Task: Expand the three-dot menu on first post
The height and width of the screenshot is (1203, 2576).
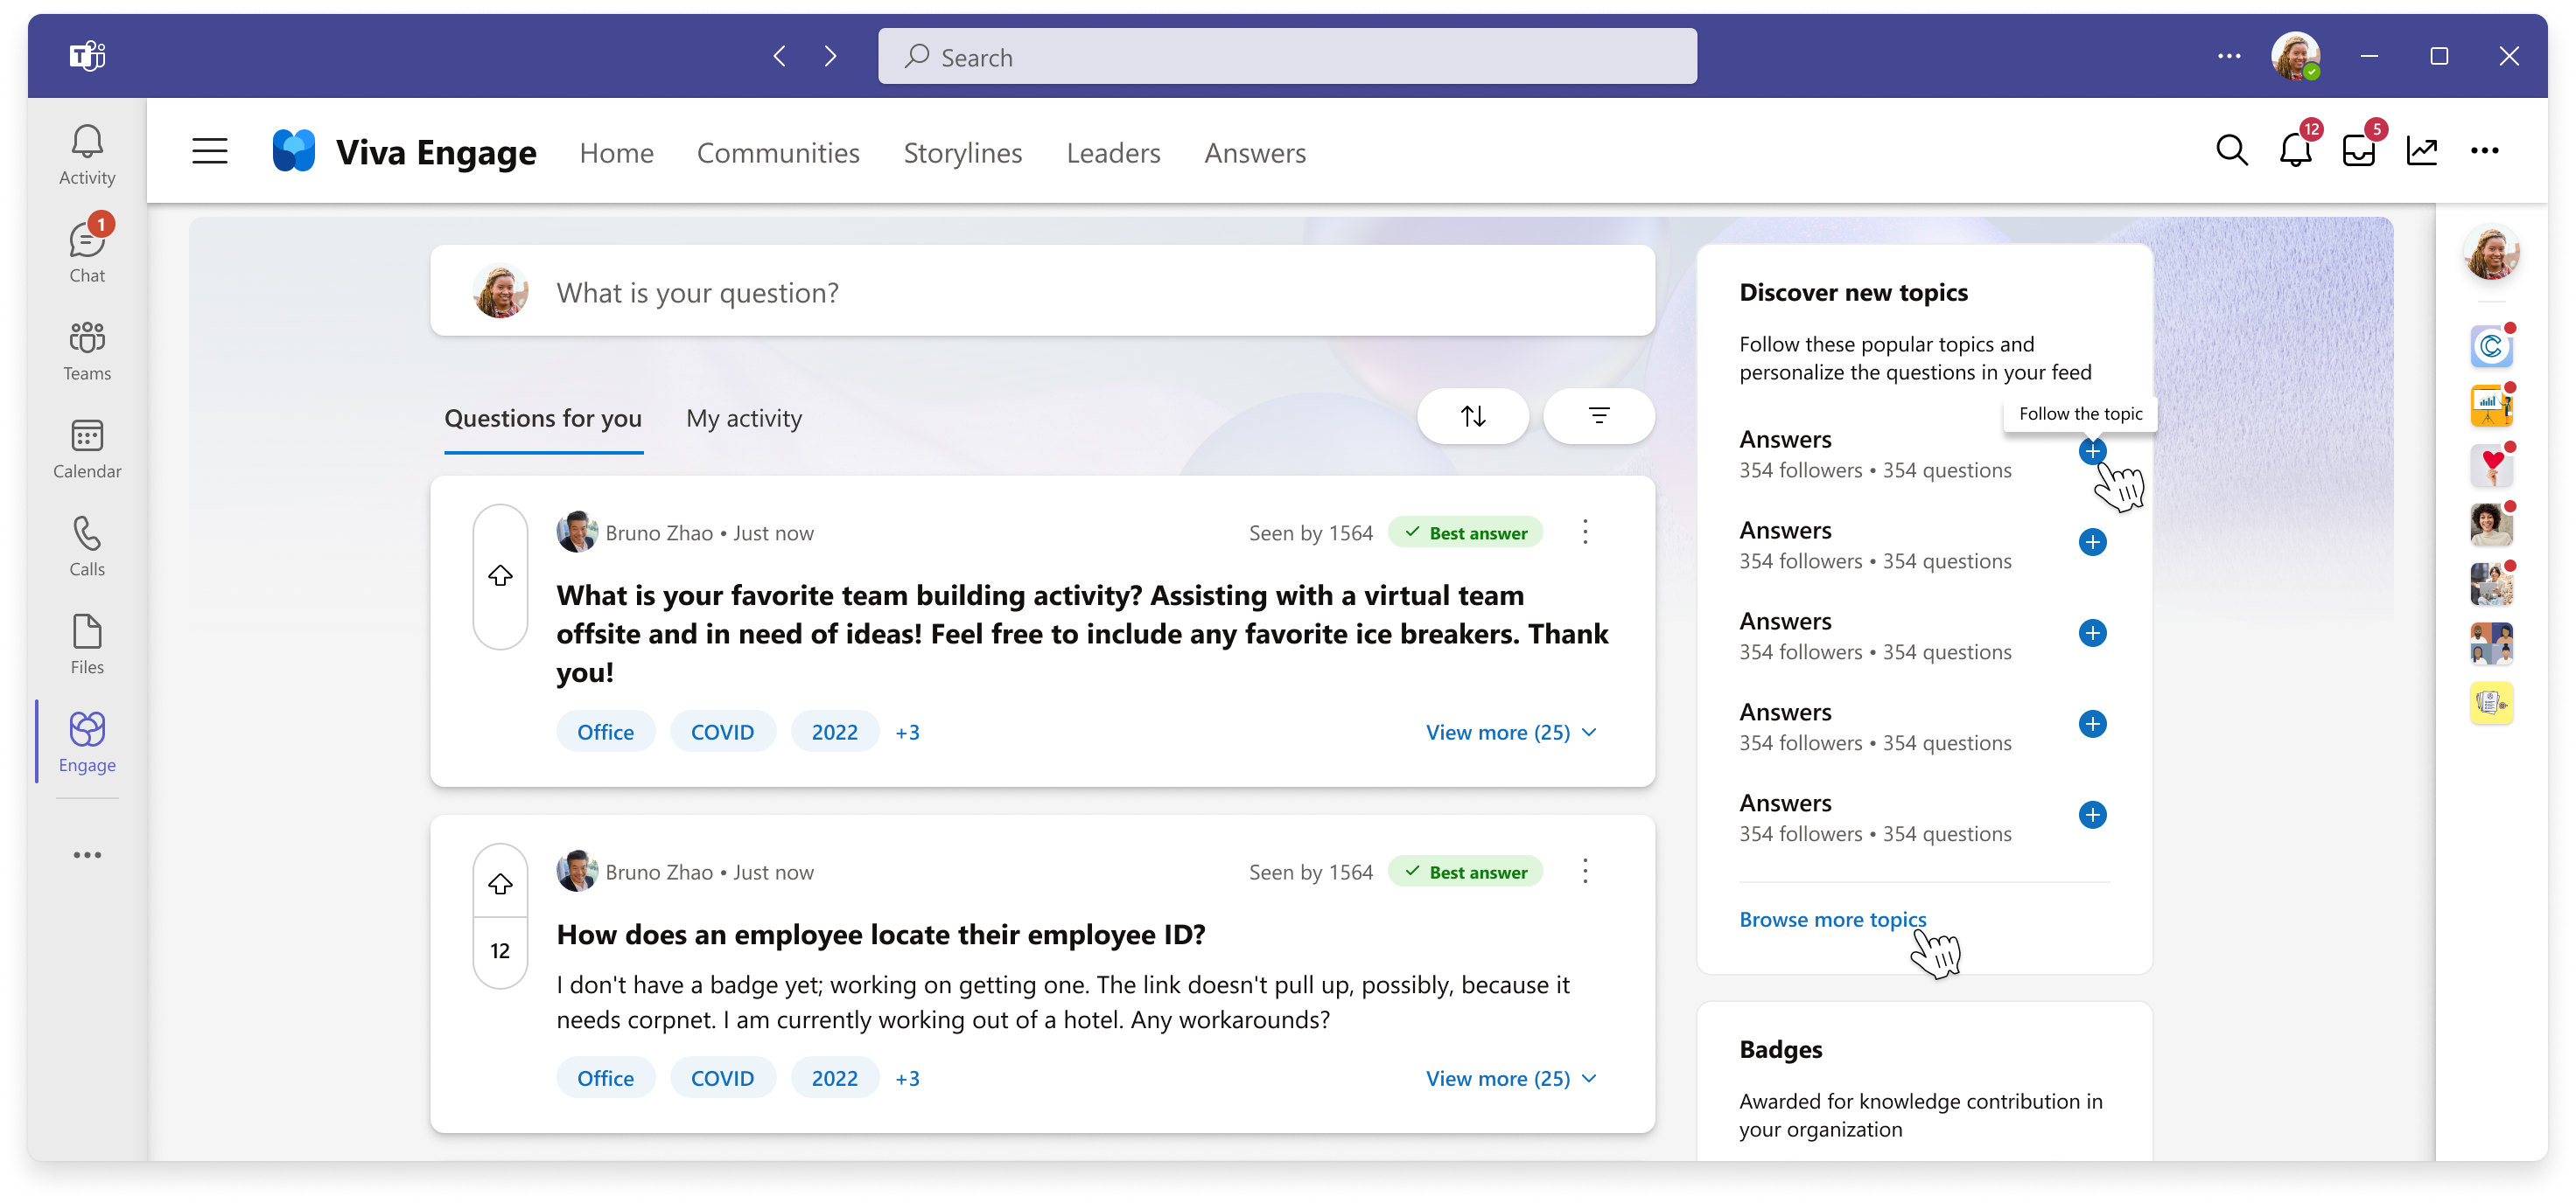Action: pos(1585,532)
